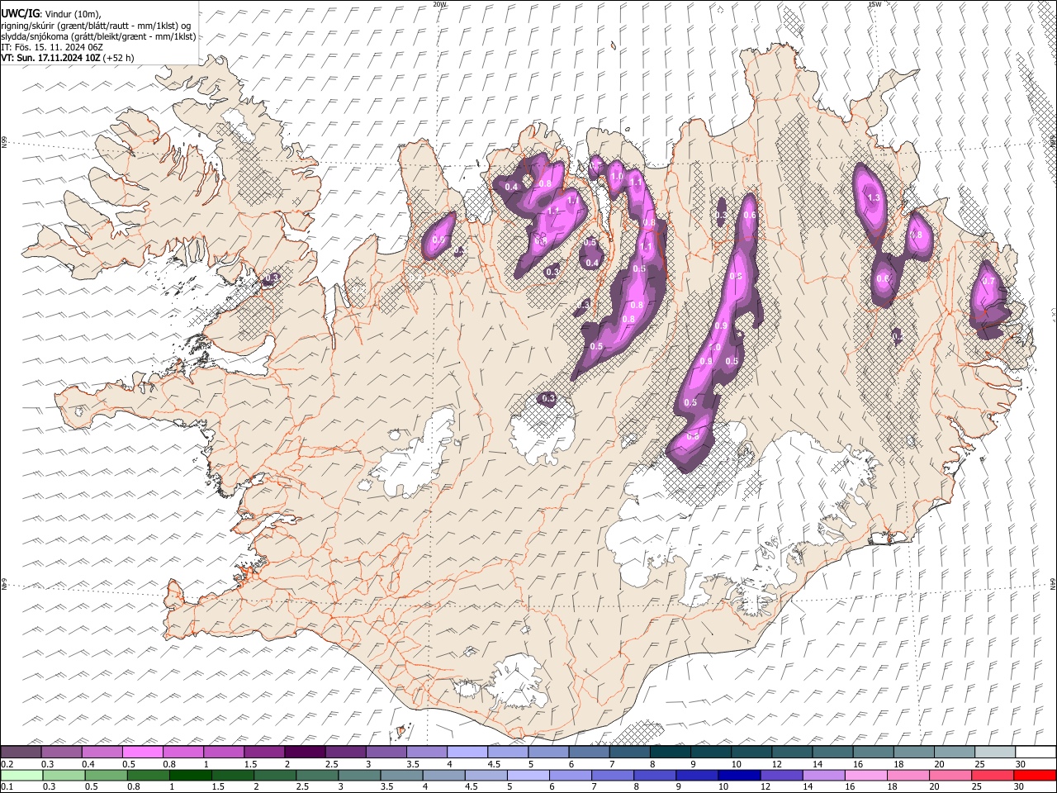Click the pale grey 25 snow legend swatch
The image size is (1057, 793).
[995, 752]
